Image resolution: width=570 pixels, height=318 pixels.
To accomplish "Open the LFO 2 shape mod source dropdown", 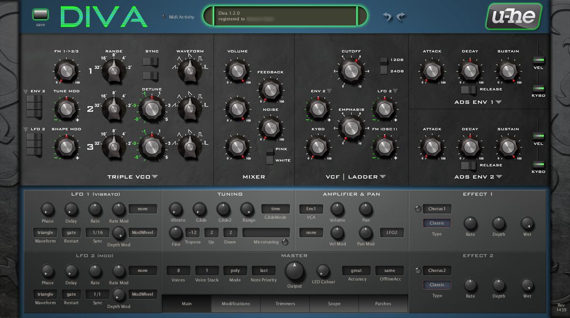I will coord(26,129).
